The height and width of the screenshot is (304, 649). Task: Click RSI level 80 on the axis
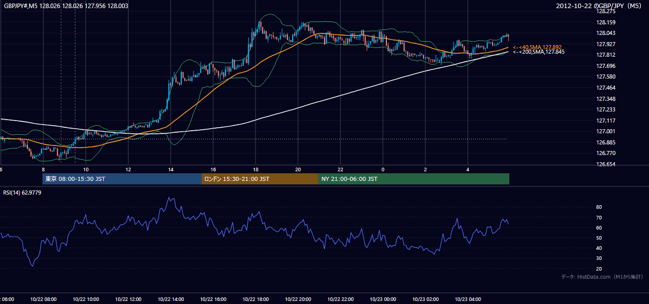coord(599,207)
